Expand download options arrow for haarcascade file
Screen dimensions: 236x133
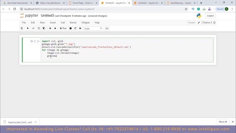36,122
